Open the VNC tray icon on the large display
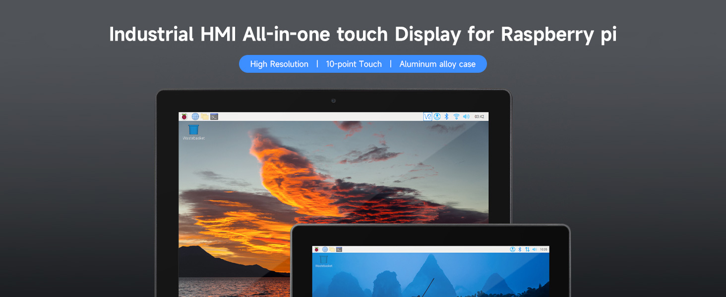 point(427,116)
